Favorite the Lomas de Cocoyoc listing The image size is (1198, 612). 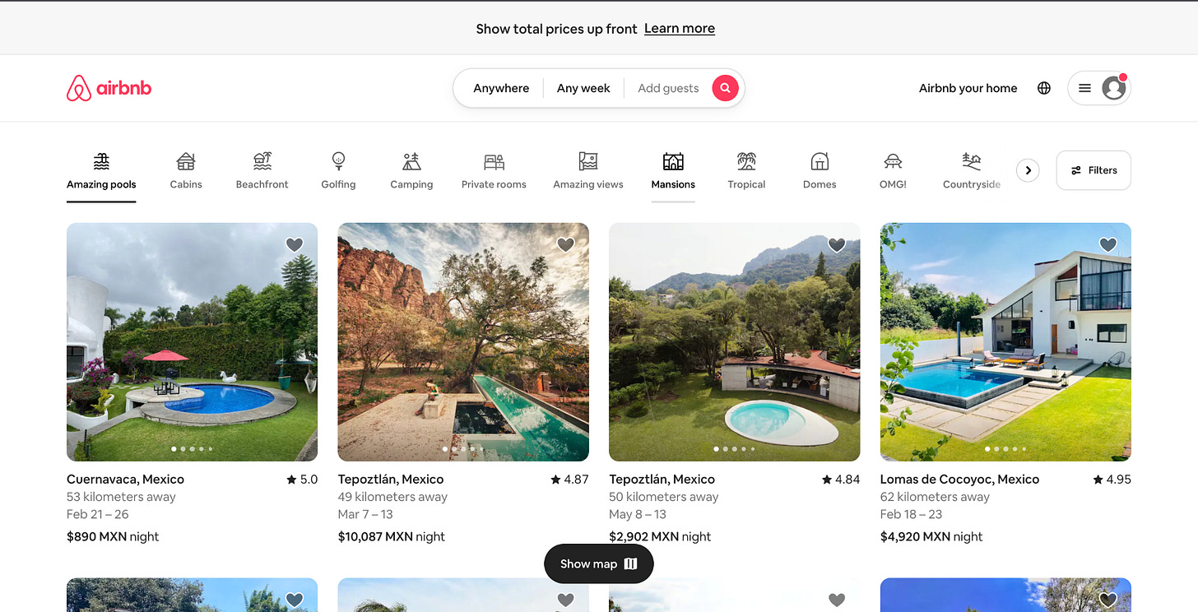(x=1108, y=244)
